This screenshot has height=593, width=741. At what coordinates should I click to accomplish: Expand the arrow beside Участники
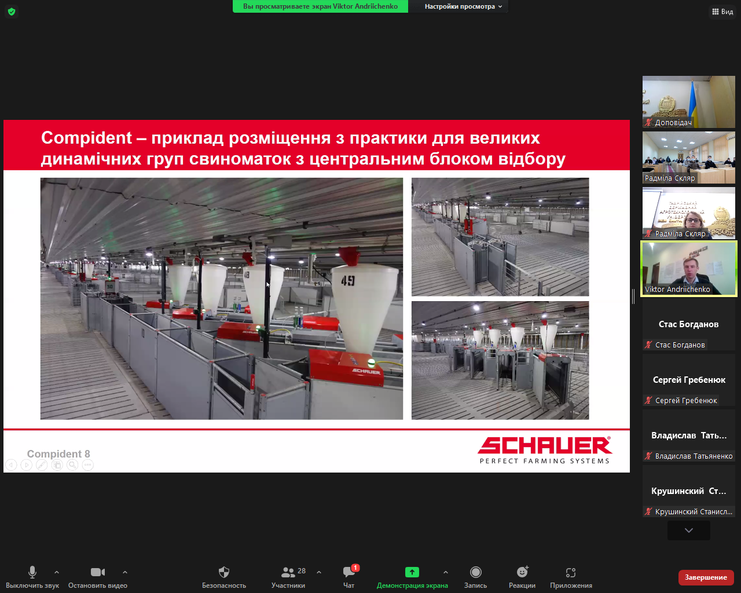click(319, 572)
